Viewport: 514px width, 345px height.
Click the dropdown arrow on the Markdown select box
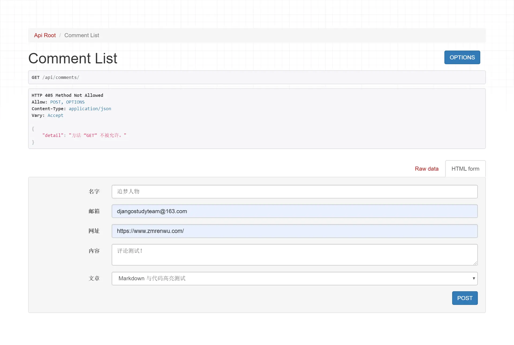coord(474,278)
